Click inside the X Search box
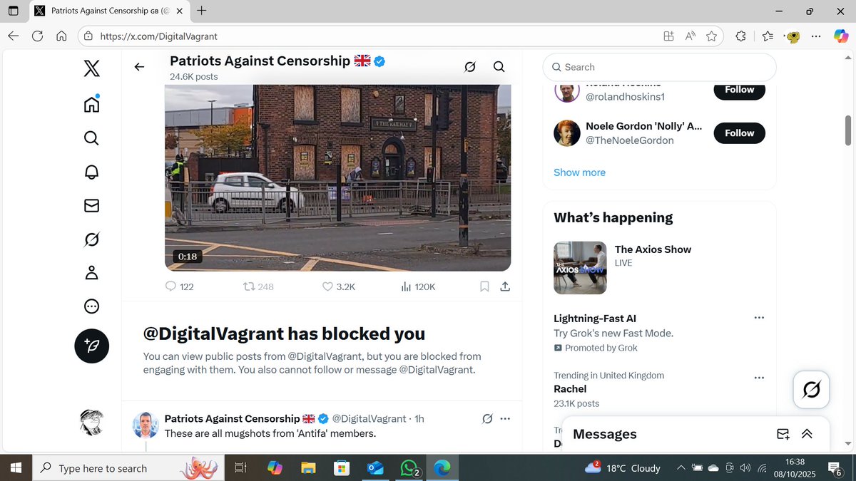The height and width of the screenshot is (481, 856). click(660, 67)
